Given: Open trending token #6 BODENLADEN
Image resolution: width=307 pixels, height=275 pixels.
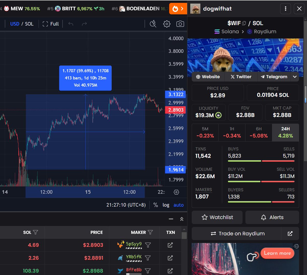Looking at the screenshot, I should pyautogui.click(x=140, y=9).
